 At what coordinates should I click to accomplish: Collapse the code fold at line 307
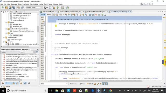click(x=46, y=41)
